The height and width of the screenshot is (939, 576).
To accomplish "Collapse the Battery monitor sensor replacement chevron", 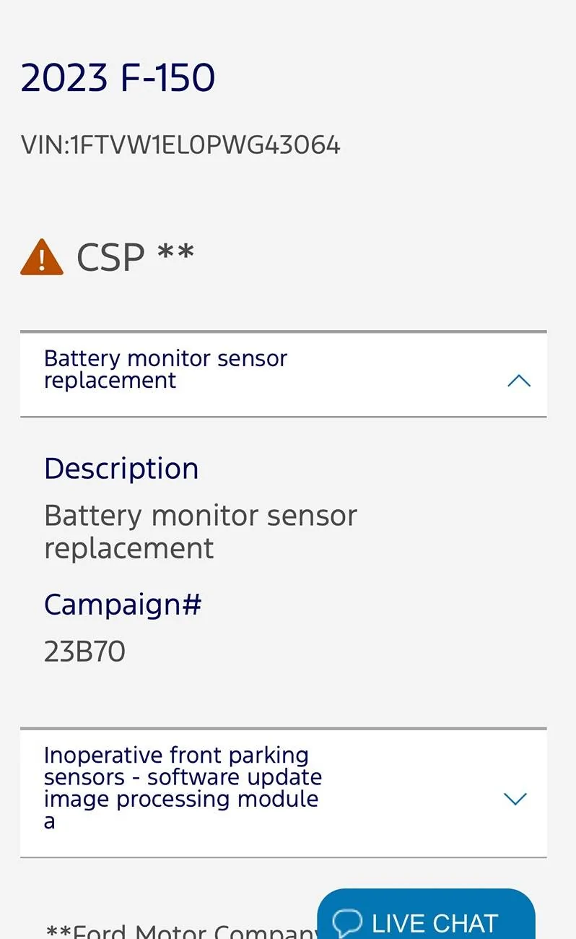I will point(518,381).
